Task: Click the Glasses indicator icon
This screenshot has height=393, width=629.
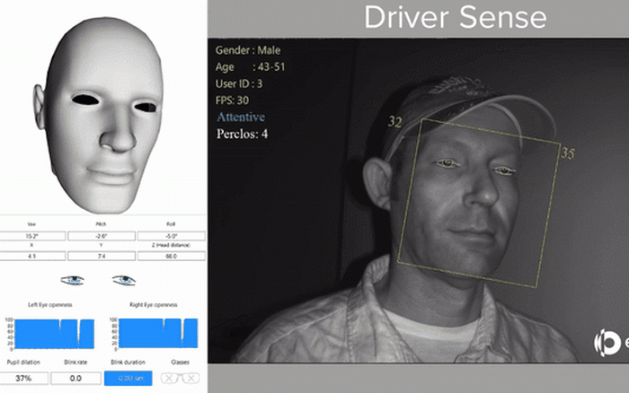Action: tap(180, 378)
